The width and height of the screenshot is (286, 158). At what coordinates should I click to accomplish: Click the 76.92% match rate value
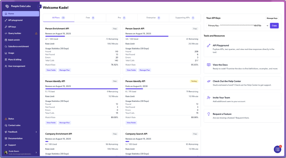pos(115,65)
